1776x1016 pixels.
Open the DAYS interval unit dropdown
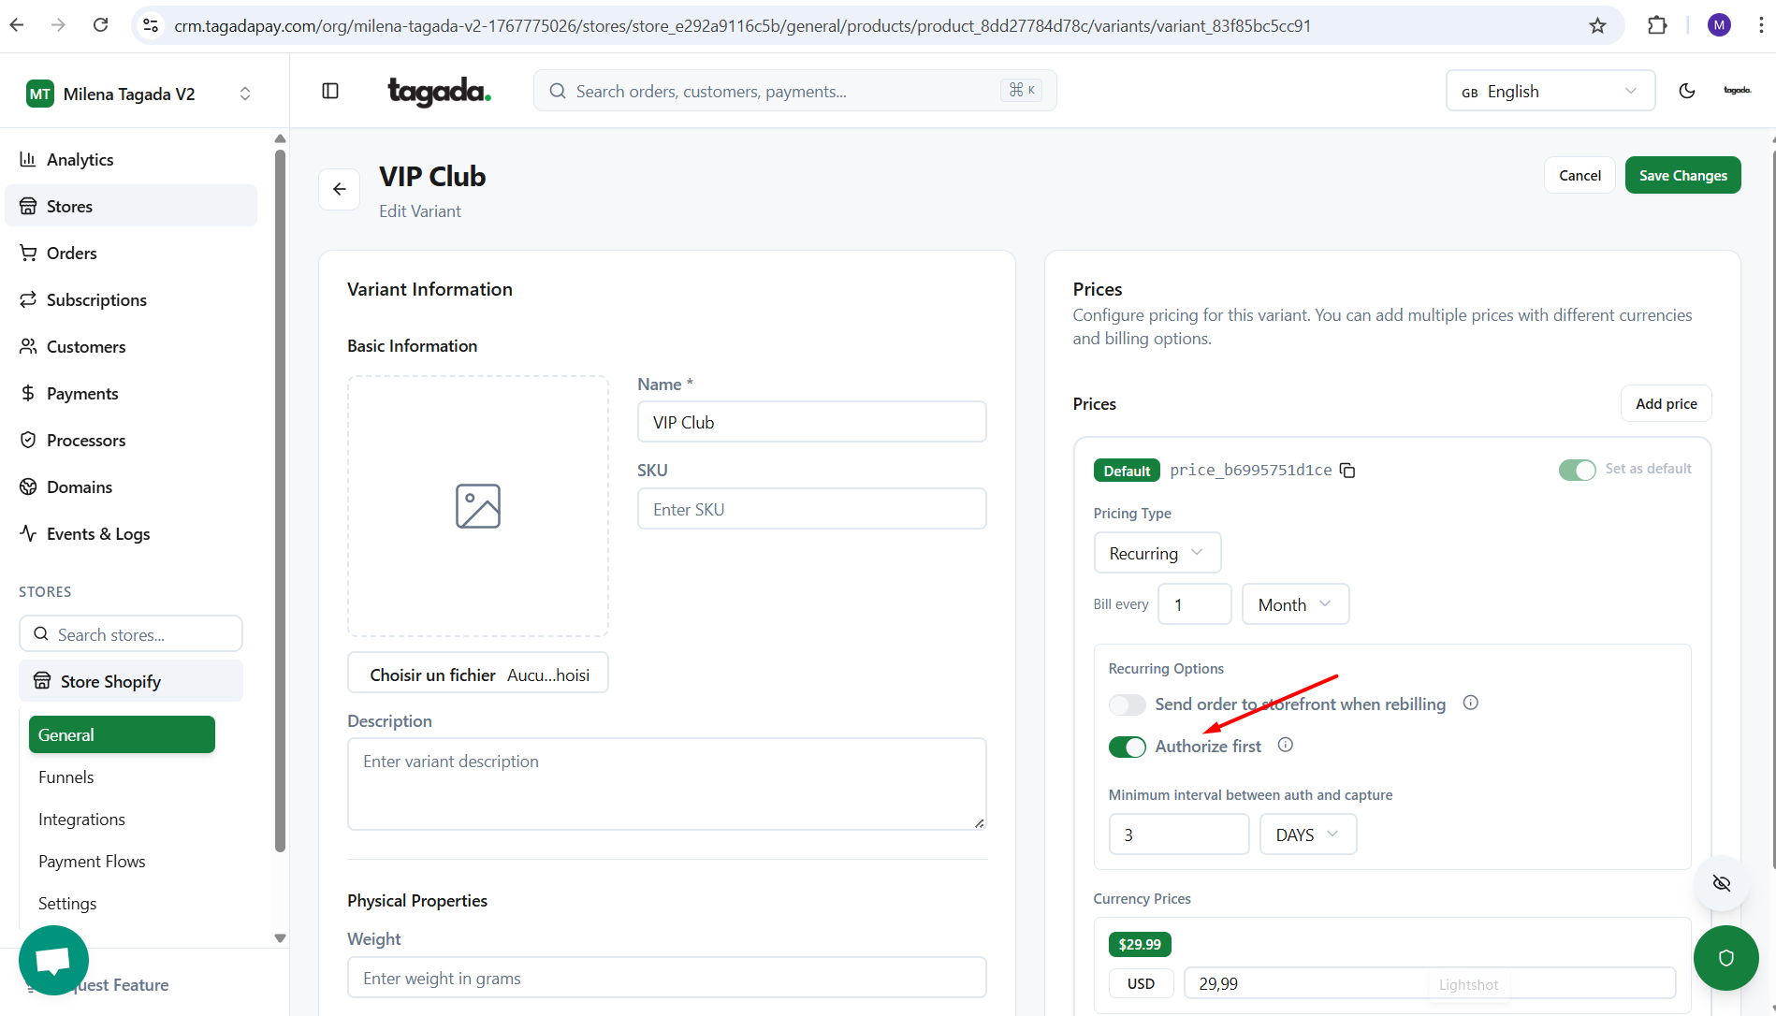[x=1307, y=835]
